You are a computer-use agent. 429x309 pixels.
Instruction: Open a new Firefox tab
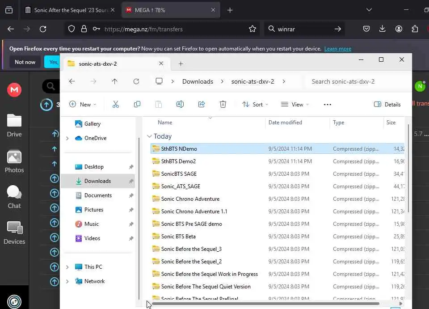230,10
